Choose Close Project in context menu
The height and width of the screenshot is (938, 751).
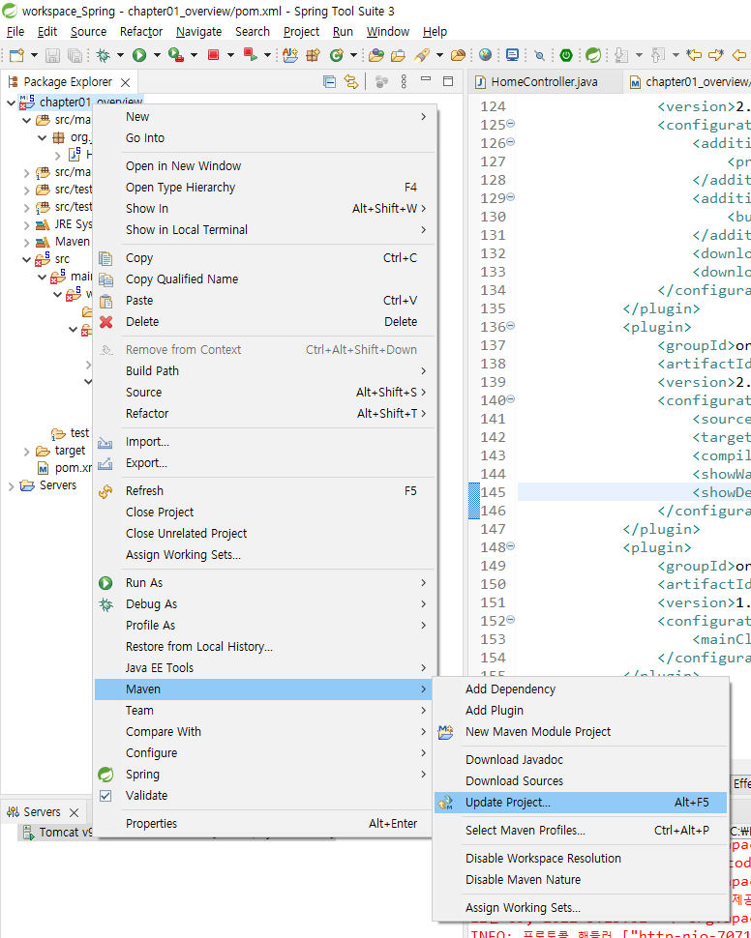265,513
